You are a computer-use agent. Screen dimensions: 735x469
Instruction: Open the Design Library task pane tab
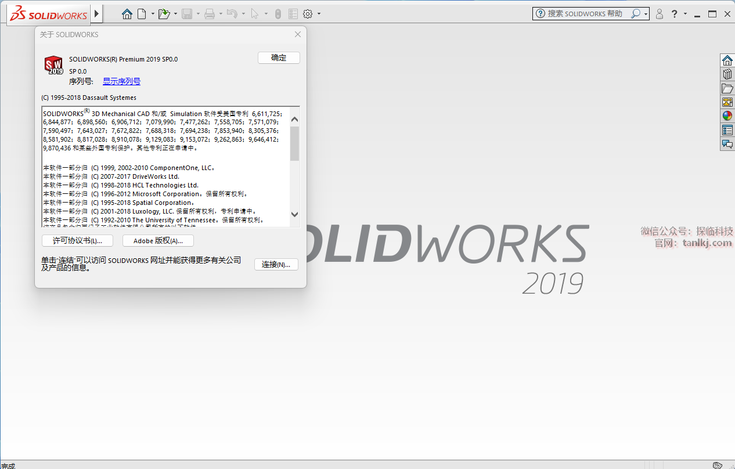click(x=727, y=74)
